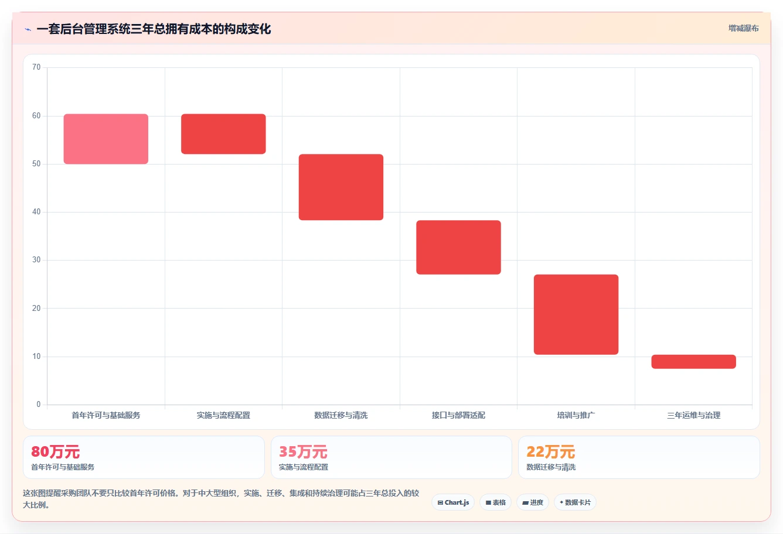Click the red 培训与推广 bar
This screenshot has height=534, width=783.
click(576, 314)
